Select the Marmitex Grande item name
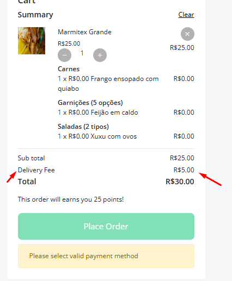This screenshot has width=232, height=281. (84, 32)
